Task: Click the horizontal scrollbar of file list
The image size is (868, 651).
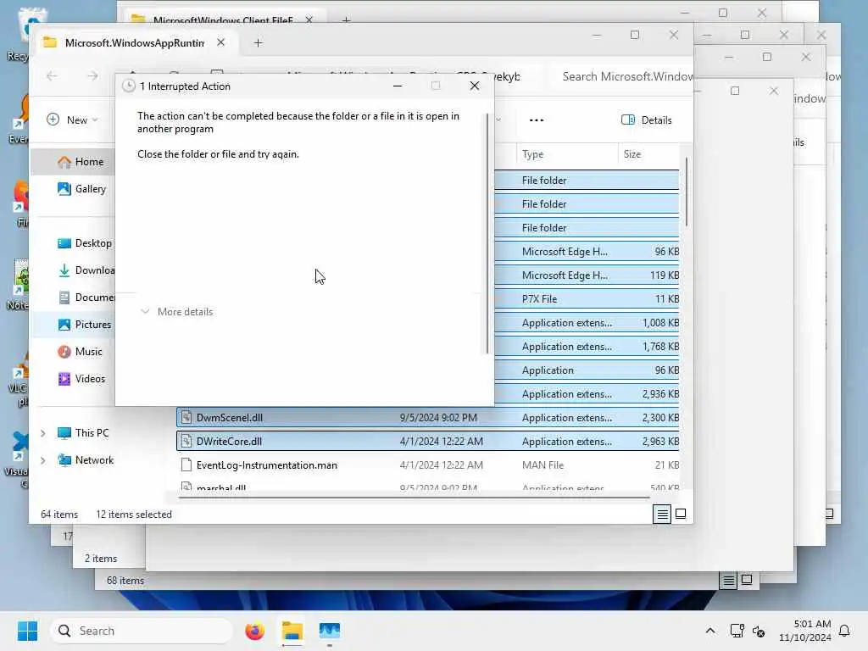Action: tap(413, 498)
